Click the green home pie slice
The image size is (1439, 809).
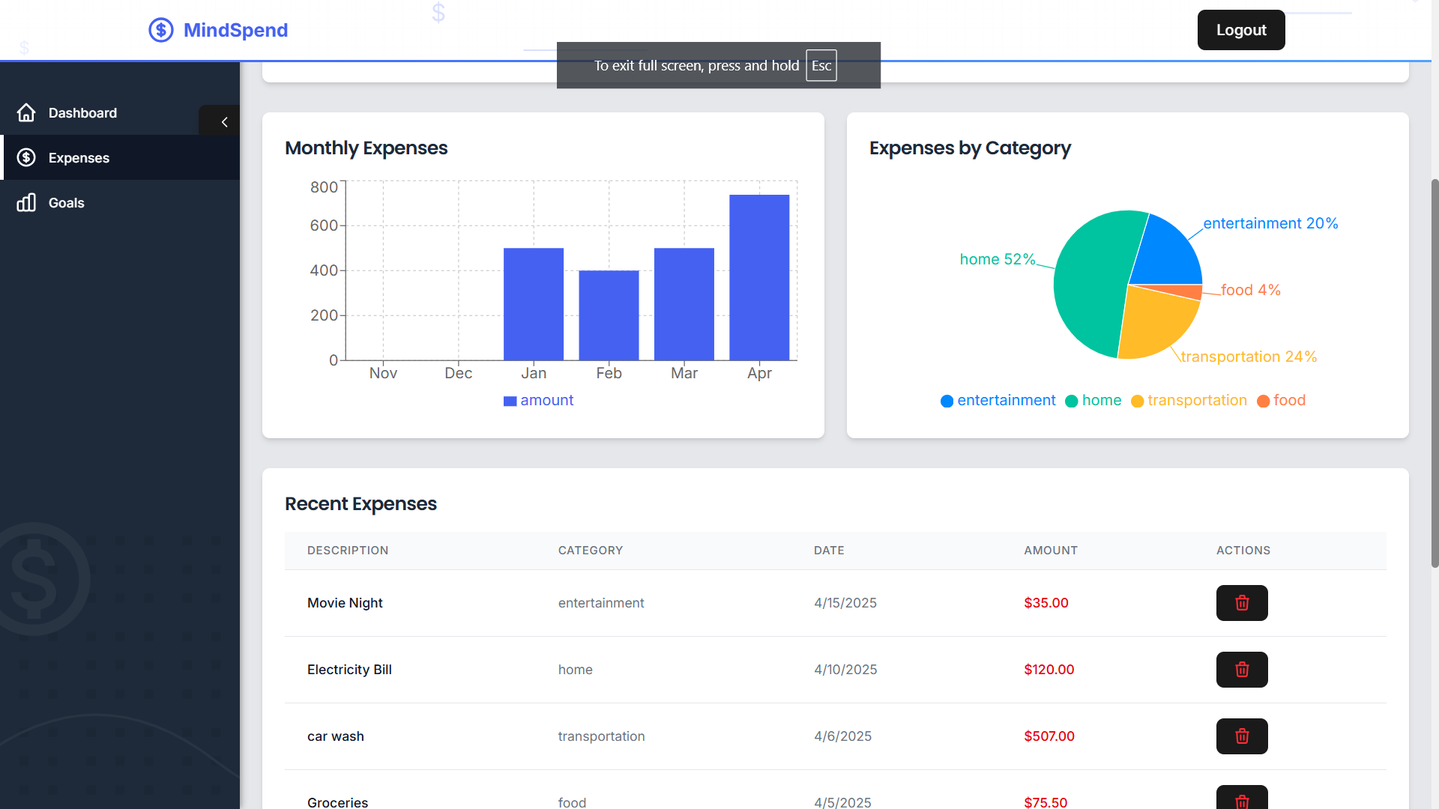point(1090,285)
